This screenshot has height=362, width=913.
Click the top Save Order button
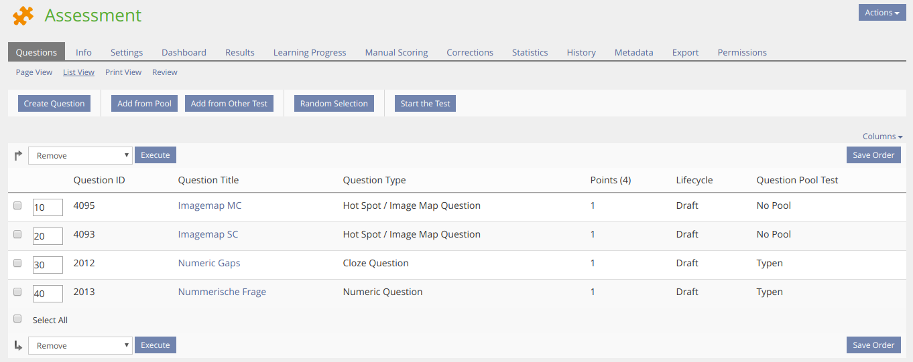pyautogui.click(x=873, y=155)
